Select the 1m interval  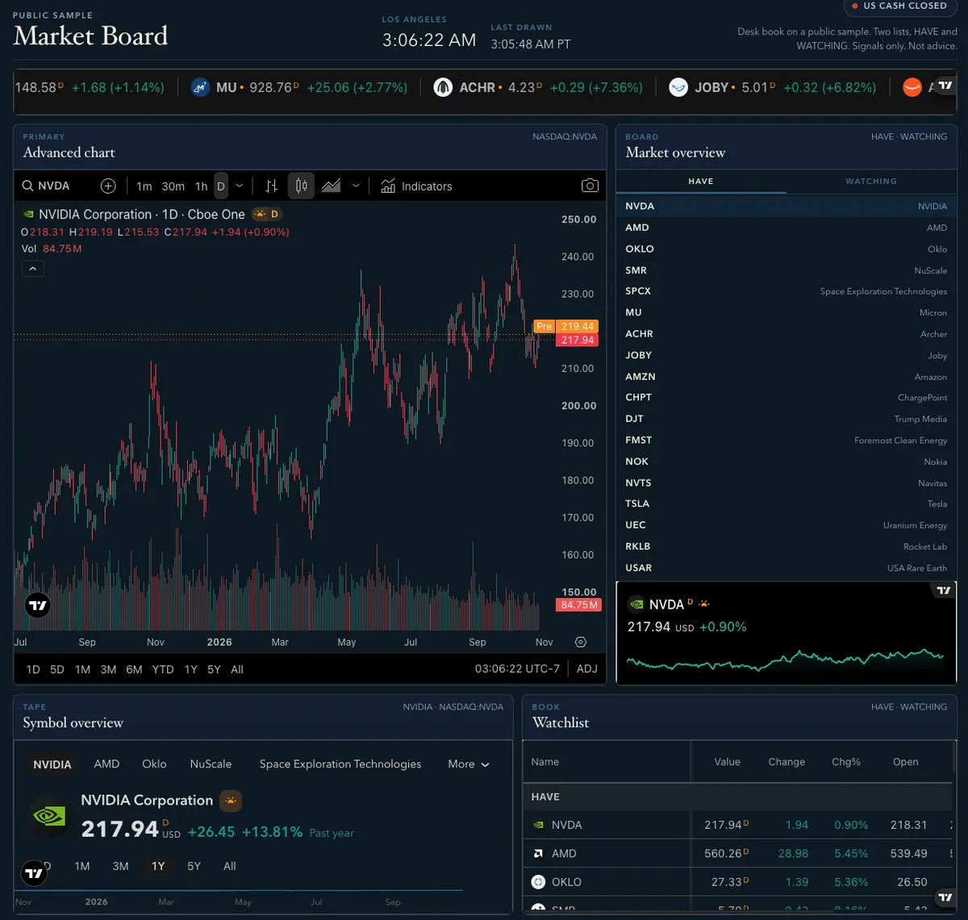pos(144,186)
